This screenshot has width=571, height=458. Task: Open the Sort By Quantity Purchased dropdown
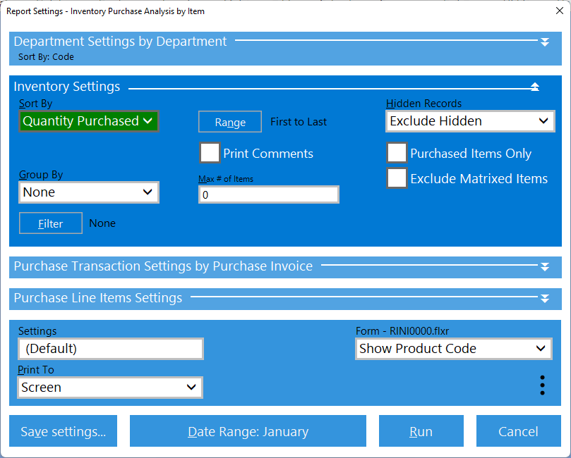point(88,121)
